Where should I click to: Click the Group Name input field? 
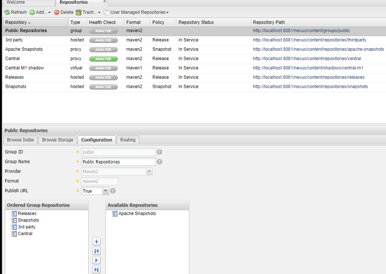(118, 162)
